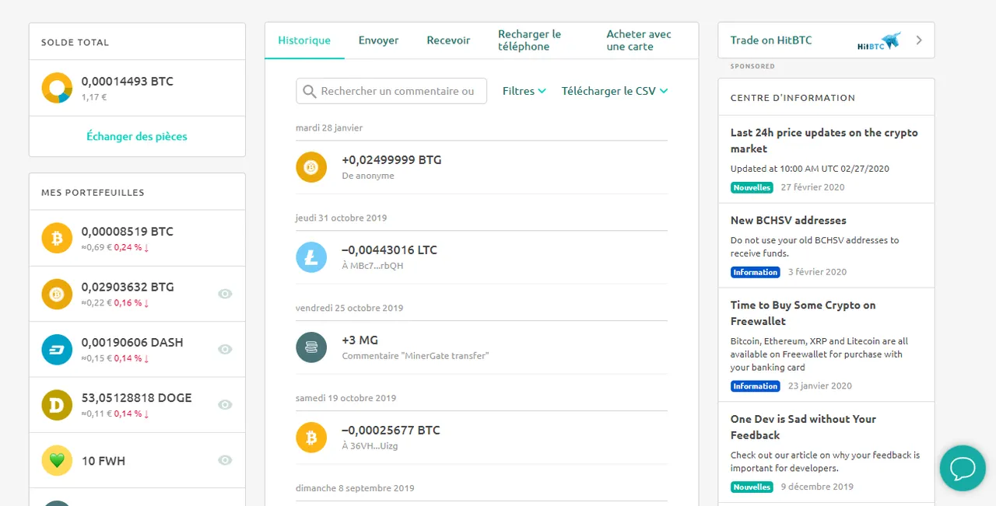The height and width of the screenshot is (506, 996).
Task: Open Time to Buy Some Crypto article
Action: (803, 313)
